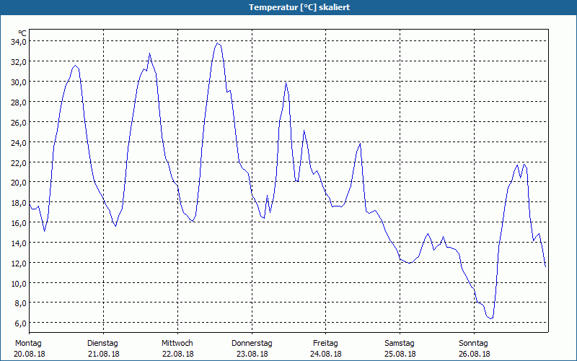Click the 23.08.18 date label

[252, 354]
